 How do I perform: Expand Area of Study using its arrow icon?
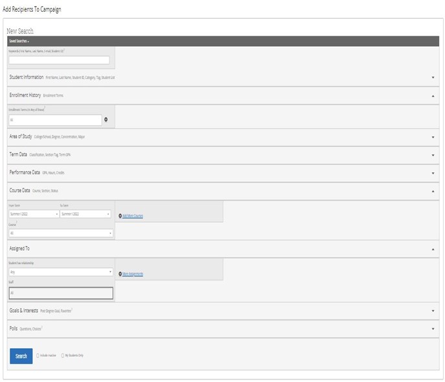(433, 137)
